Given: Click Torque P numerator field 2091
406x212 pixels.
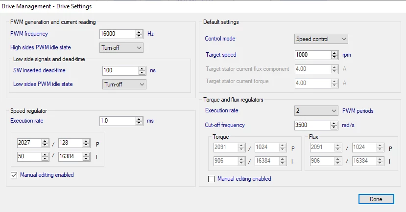Looking at the screenshot, I should point(225,147).
